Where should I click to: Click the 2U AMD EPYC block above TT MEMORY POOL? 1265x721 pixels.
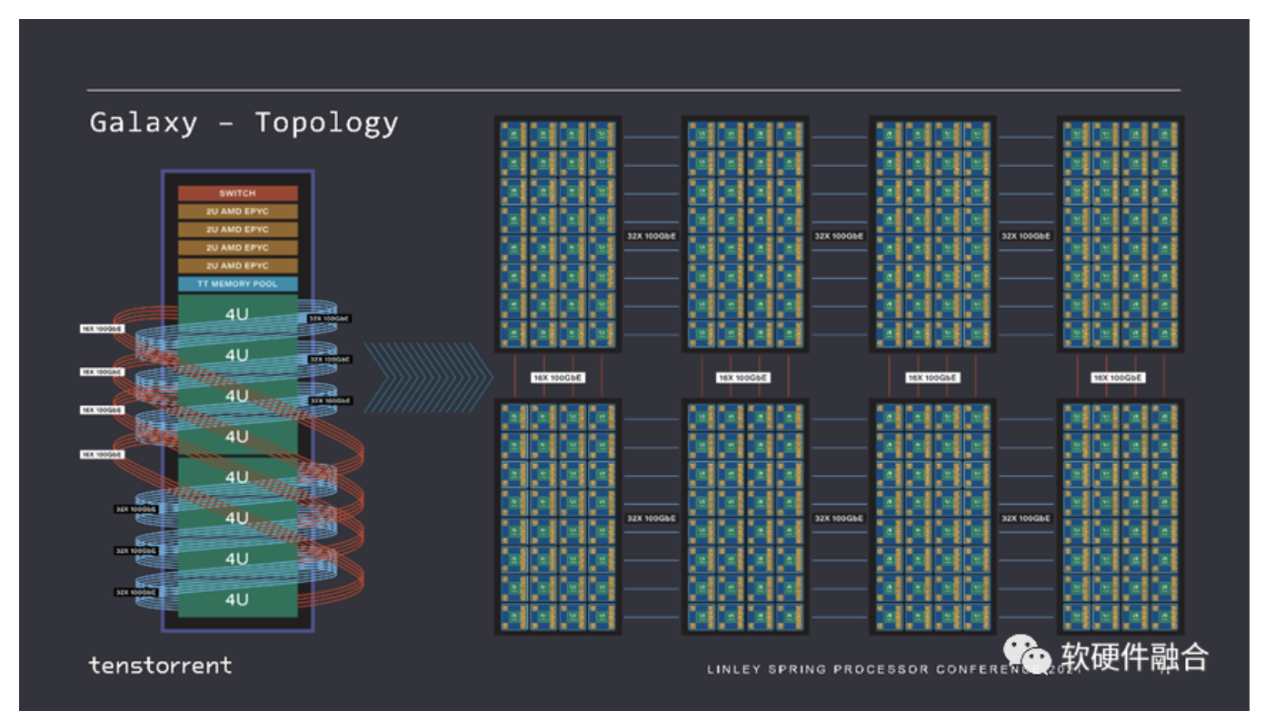click(237, 266)
